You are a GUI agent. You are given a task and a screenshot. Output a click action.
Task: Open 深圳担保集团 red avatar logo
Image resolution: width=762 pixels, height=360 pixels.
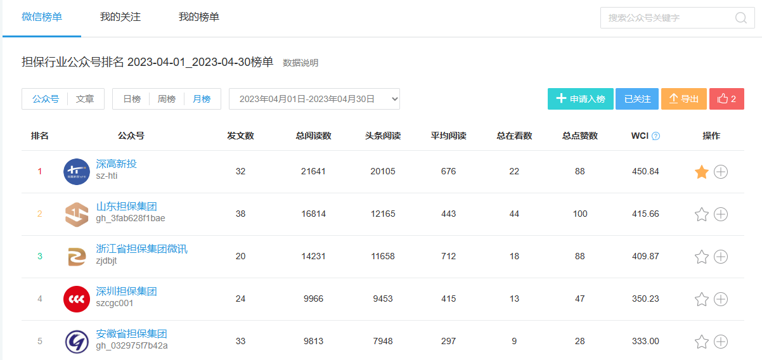(77, 299)
